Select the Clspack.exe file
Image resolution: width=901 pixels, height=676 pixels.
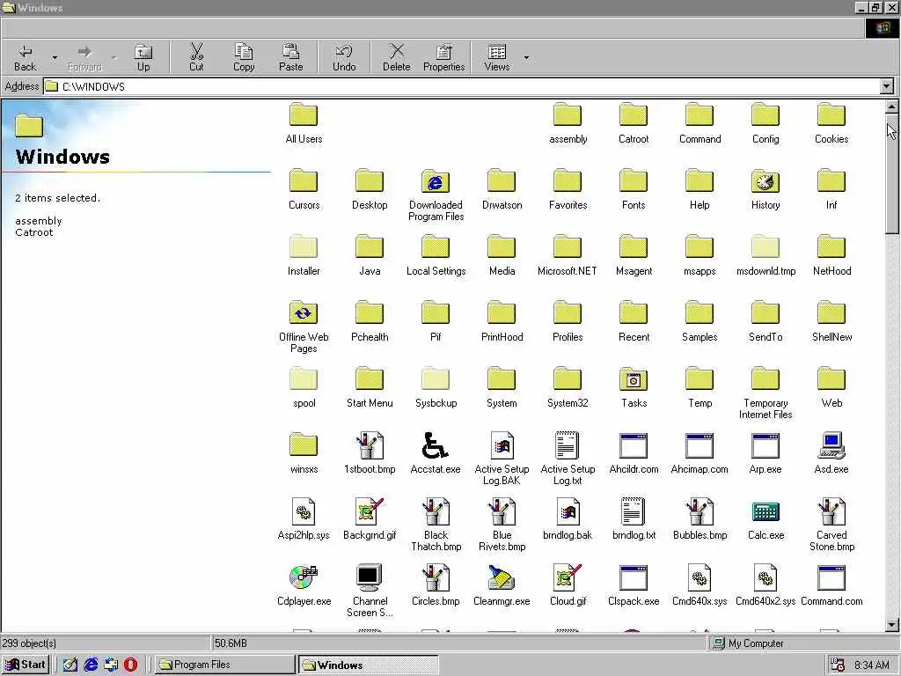[x=634, y=585]
